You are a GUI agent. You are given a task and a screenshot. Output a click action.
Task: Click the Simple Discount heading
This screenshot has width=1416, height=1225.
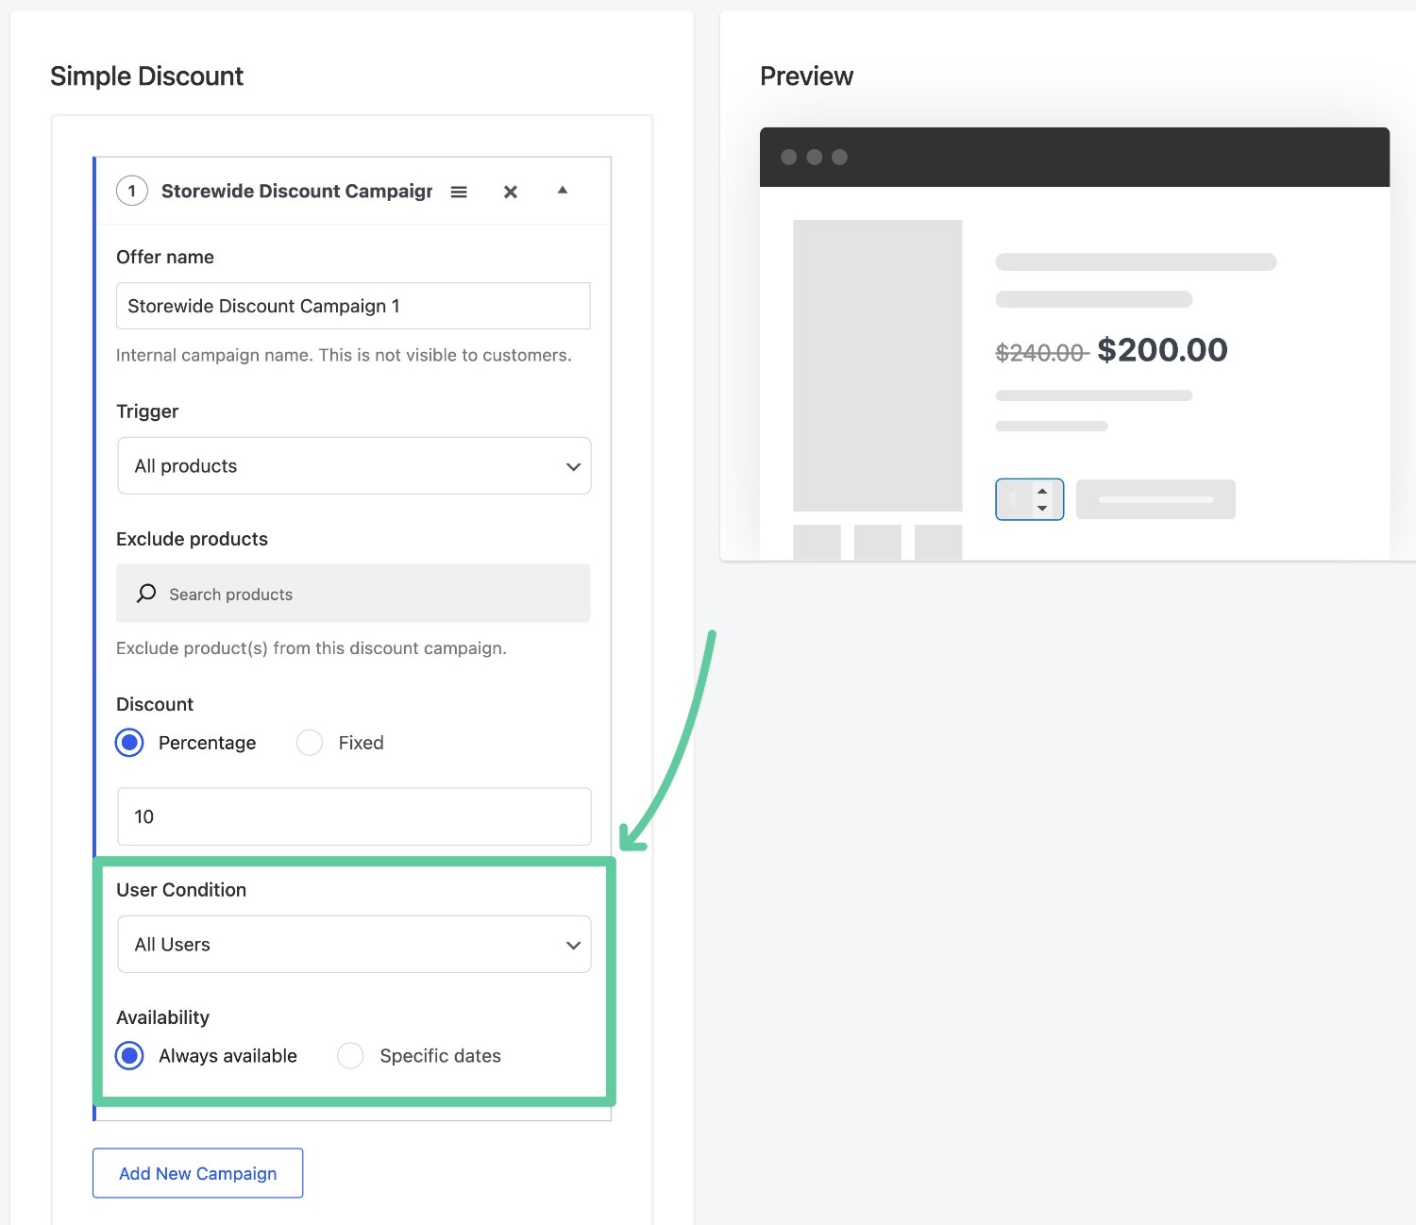[x=146, y=76]
